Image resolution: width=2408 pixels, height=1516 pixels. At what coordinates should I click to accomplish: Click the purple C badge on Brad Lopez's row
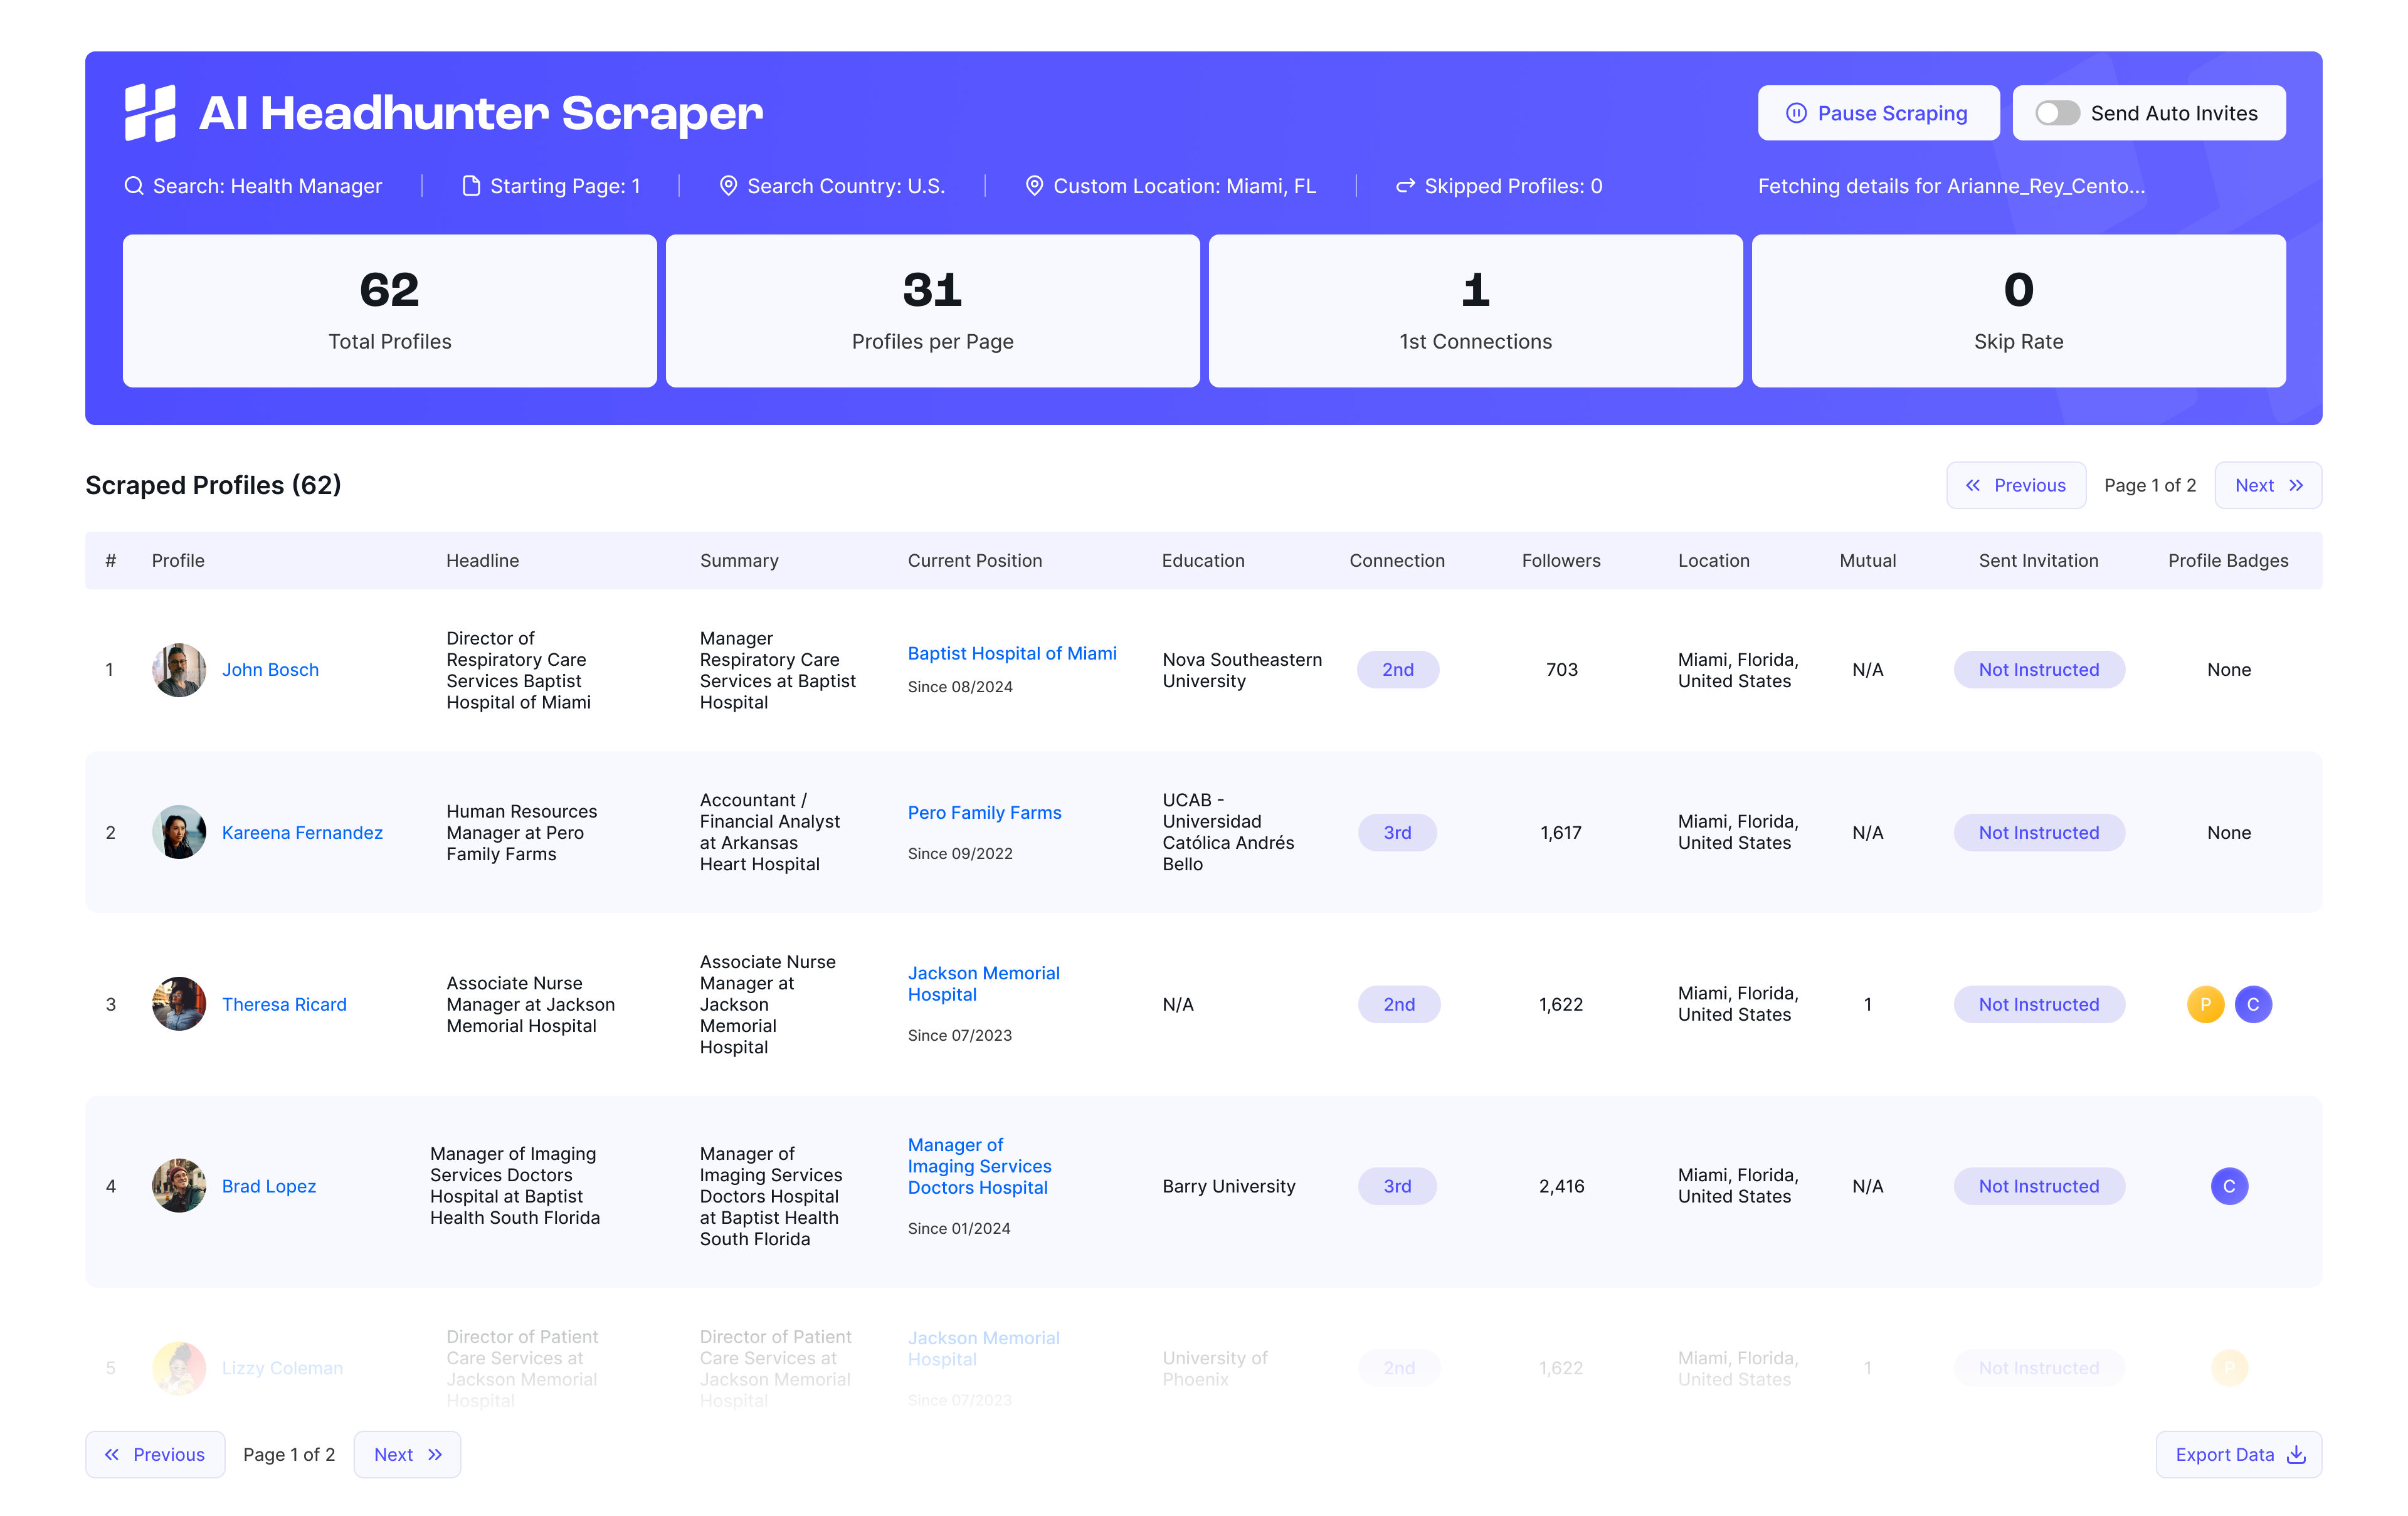coord(2229,1186)
